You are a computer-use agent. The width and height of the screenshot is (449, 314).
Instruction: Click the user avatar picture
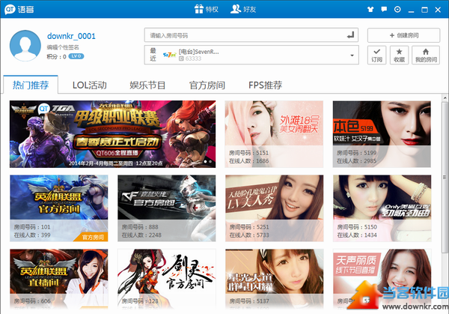tap(25, 46)
